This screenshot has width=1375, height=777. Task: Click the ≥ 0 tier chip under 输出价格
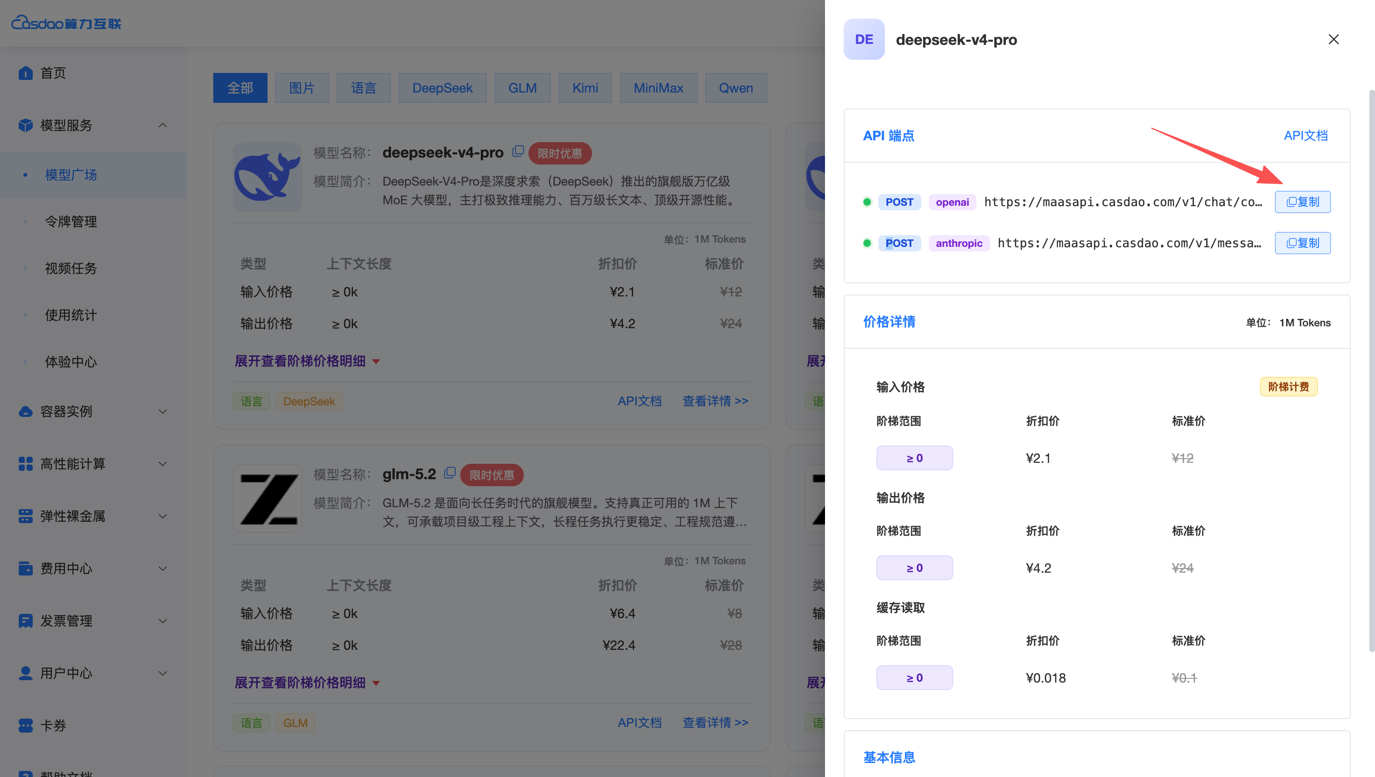click(x=914, y=568)
